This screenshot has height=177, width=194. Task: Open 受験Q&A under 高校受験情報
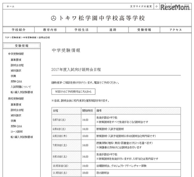(16, 126)
